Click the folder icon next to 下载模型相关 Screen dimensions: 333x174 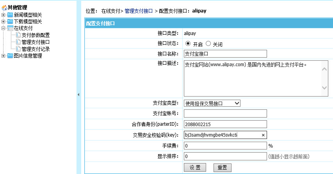(x=10, y=21)
